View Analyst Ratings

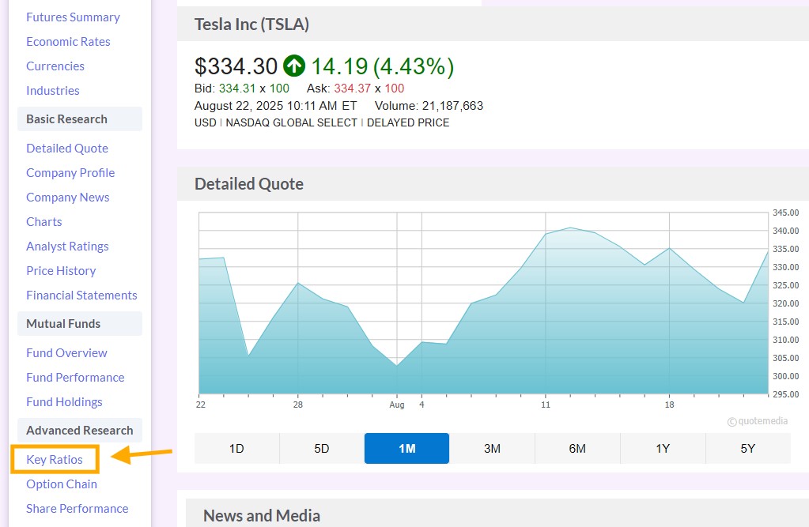click(x=67, y=247)
